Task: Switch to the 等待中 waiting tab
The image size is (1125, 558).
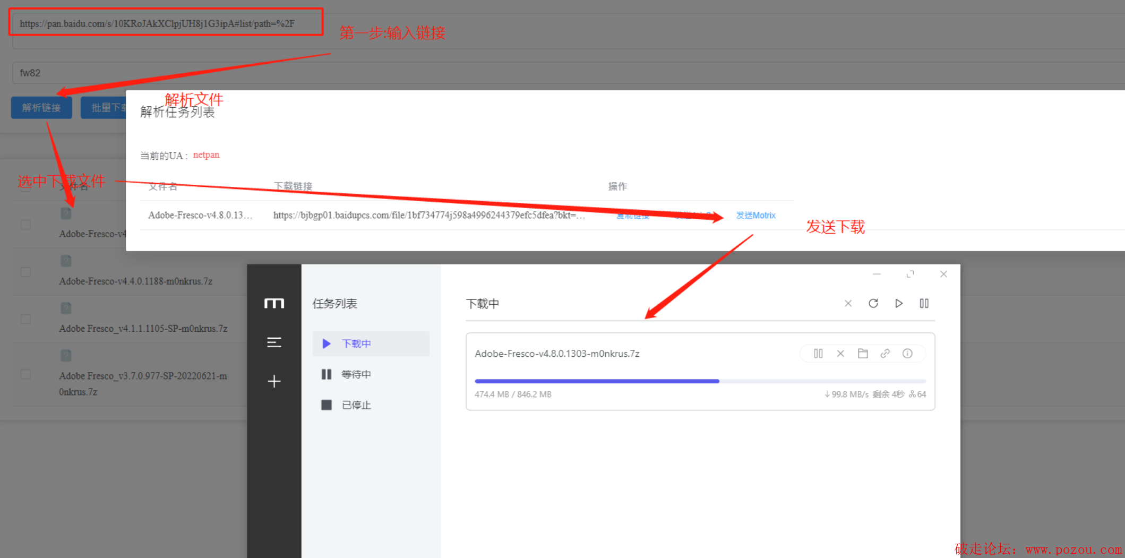Action: (x=356, y=374)
